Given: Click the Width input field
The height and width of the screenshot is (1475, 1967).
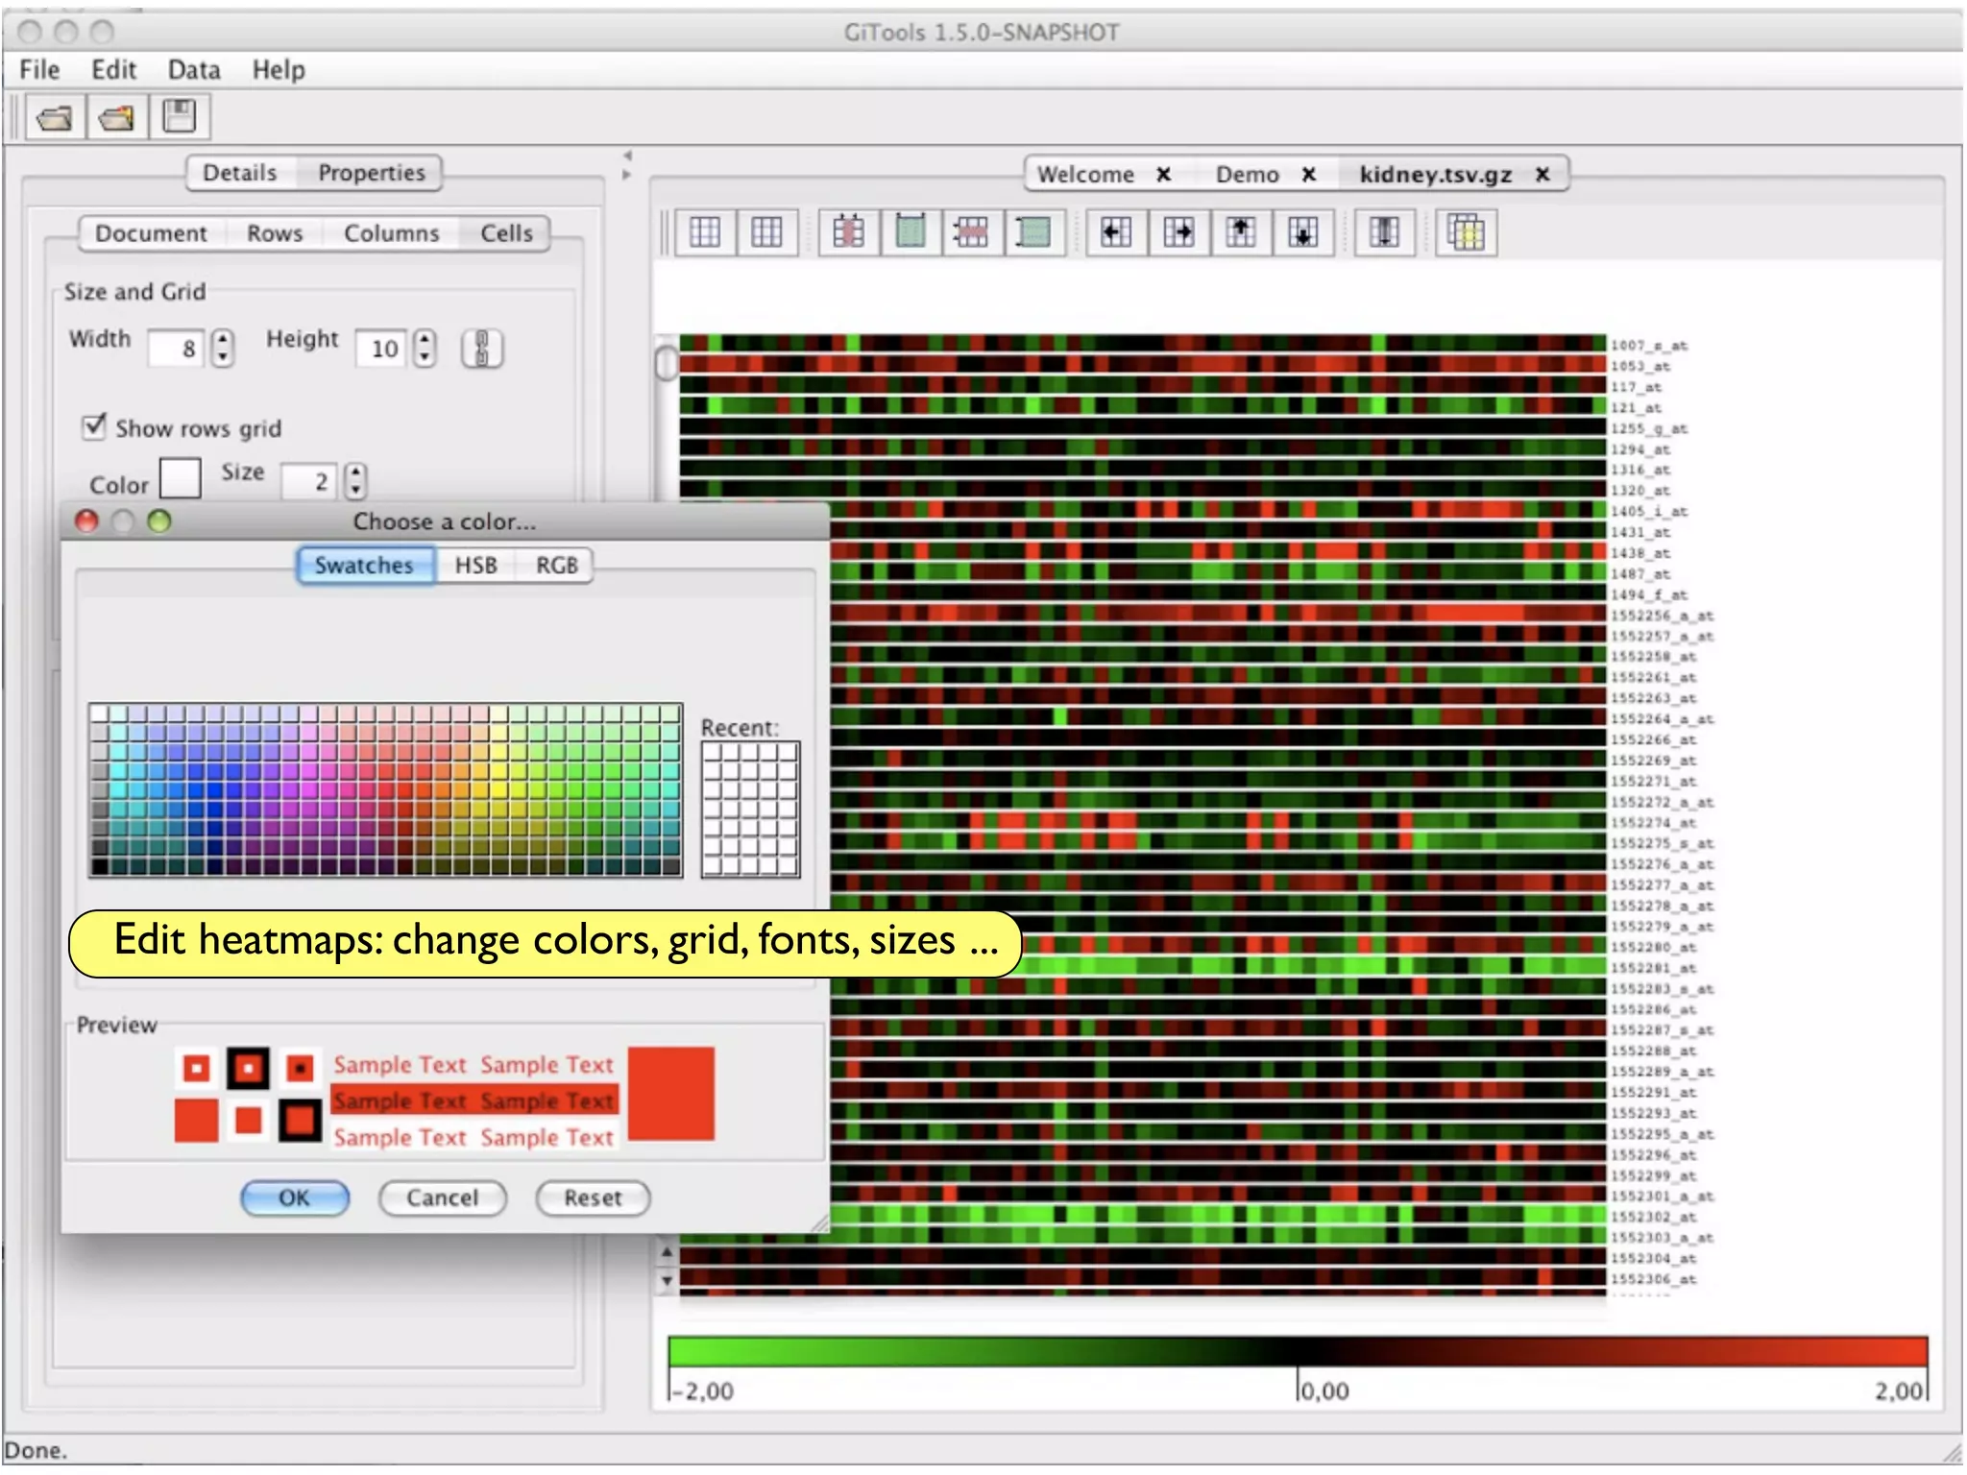Looking at the screenshot, I should click(177, 348).
